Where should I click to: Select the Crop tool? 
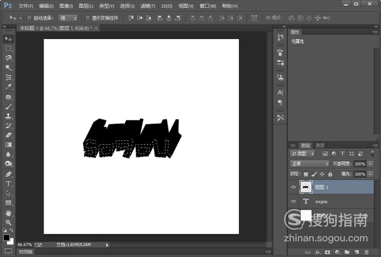[8, 77]
